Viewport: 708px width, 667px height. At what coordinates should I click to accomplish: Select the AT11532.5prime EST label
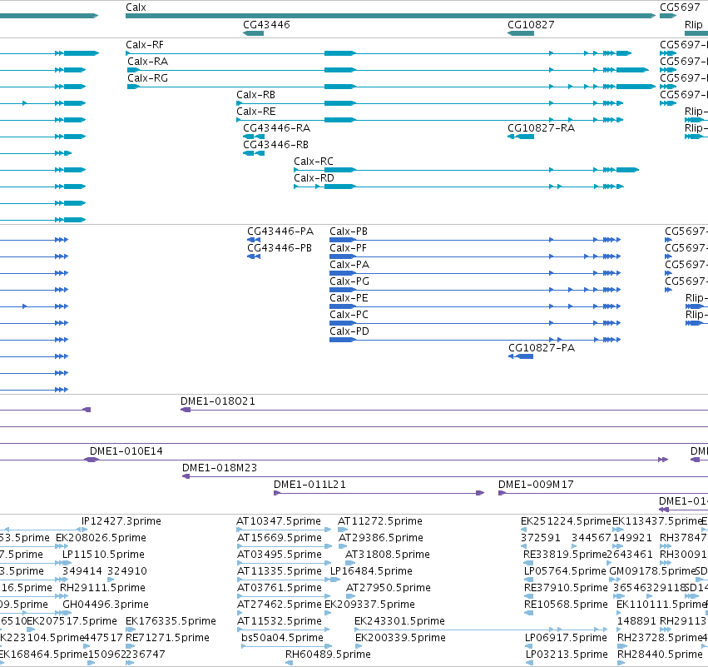(280, 621)
